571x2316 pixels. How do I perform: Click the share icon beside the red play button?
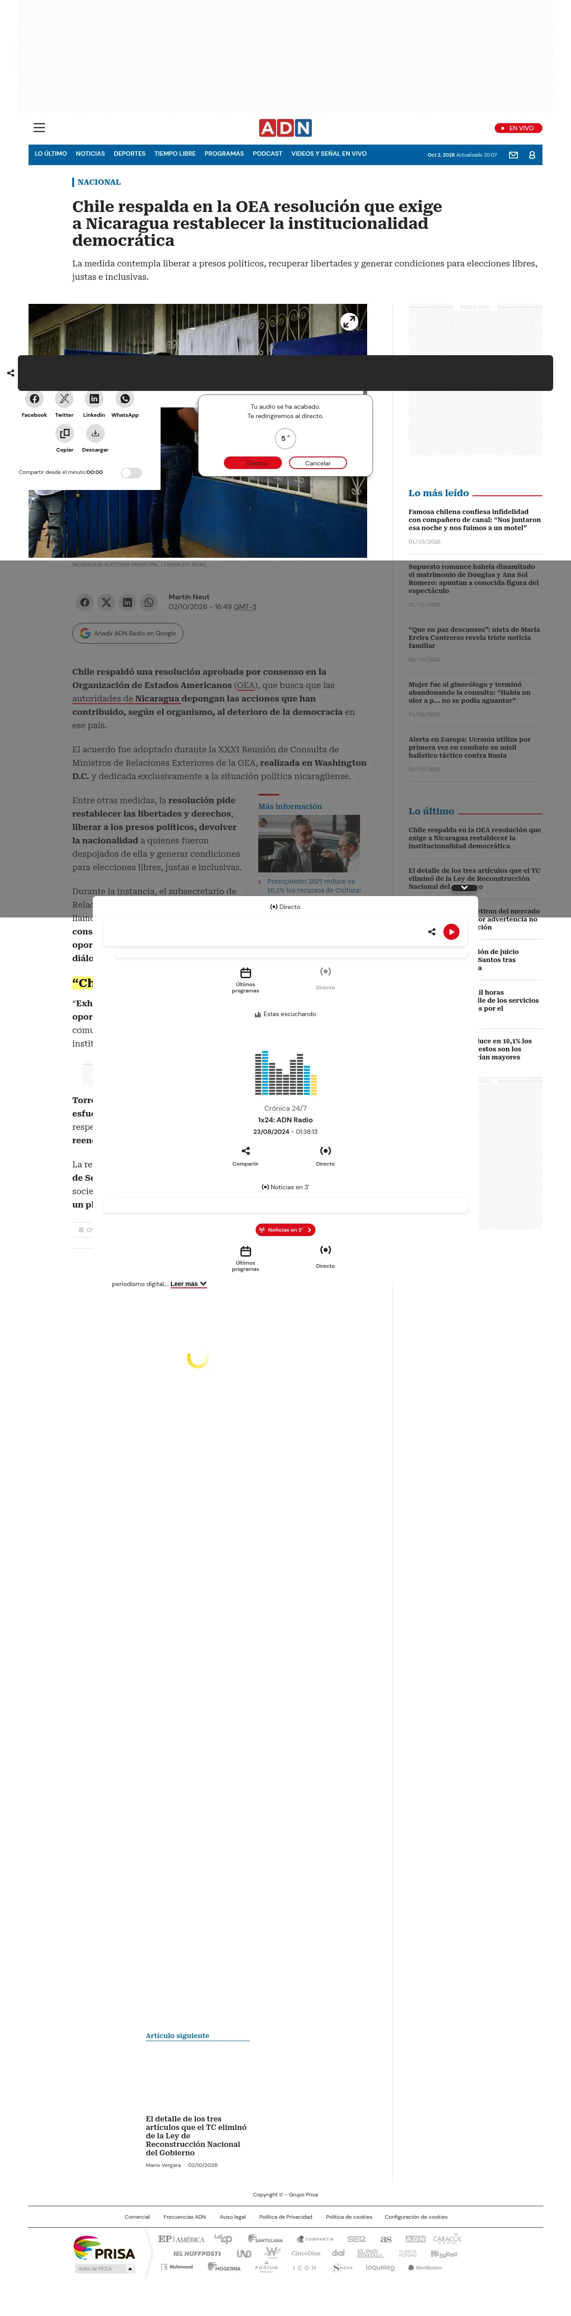[x=432, y=931]
